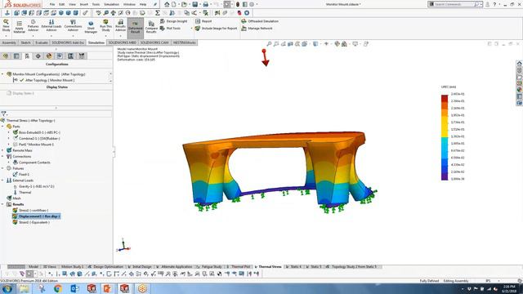The height and width of the screenshot is (294, 523).
Task: Open Design Insight plot
Action: (173, 21)
